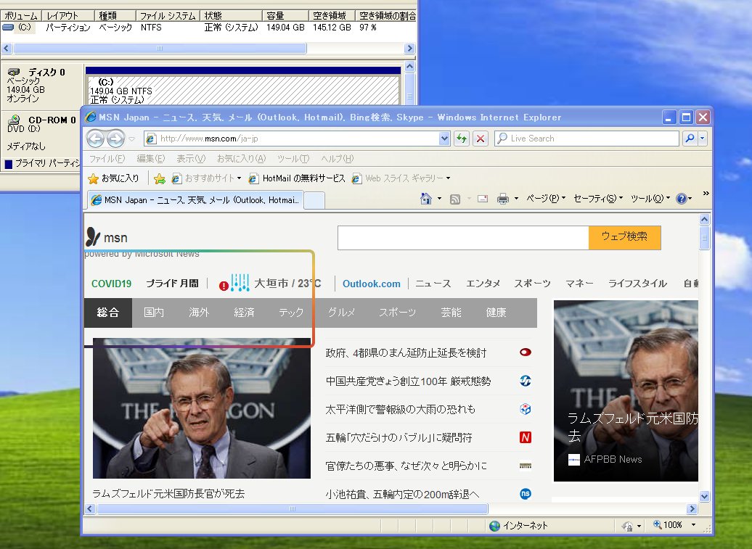Image resolution: width=752 pixels, height=549 pixels.
Task: Click red N source icon by 五輪 headline
Action: 526,437
